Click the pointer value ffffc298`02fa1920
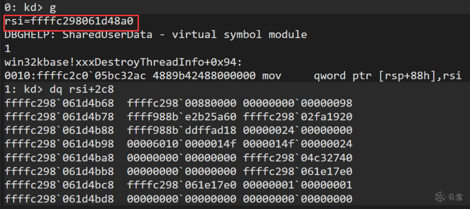Viewport: 470px width, 209px height. pyautogui.click(x=297, y=117)
